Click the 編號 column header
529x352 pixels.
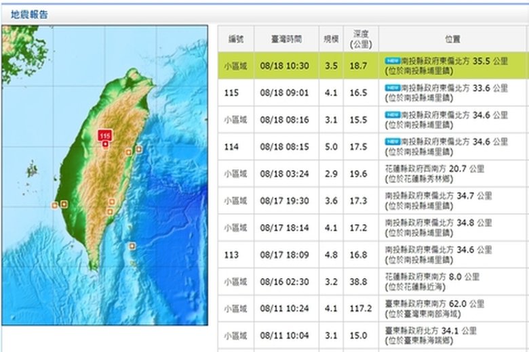tap(236, 39)
